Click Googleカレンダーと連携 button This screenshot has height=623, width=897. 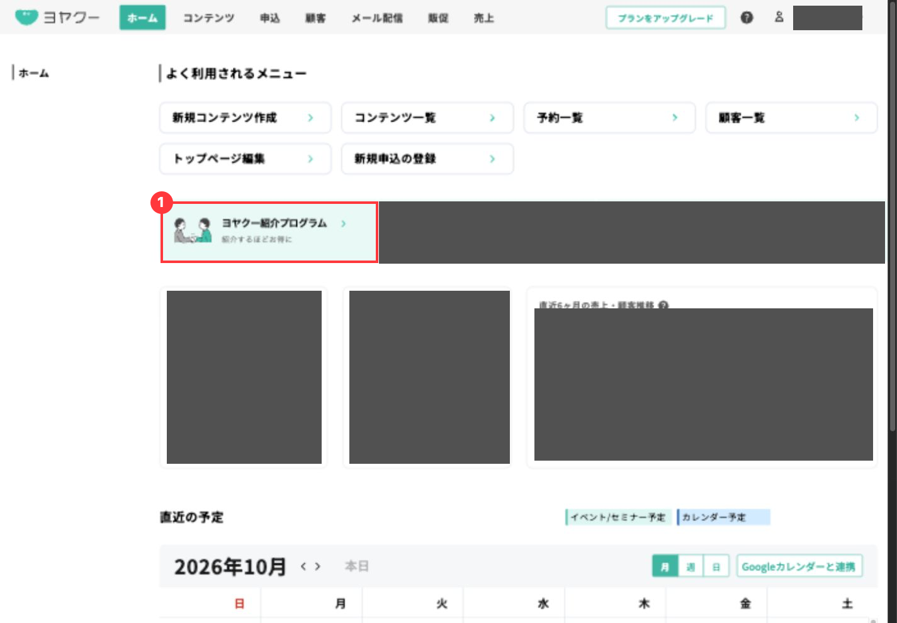pyautogui.click(x=799, y=566)
